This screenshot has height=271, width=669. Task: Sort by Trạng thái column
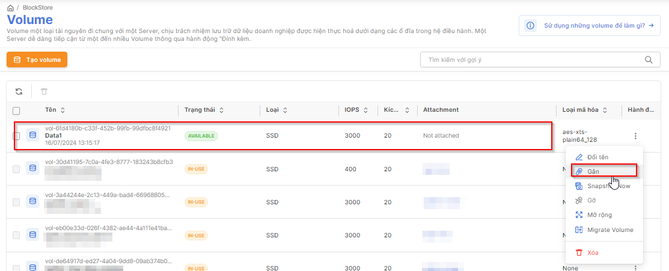(221, 110)
